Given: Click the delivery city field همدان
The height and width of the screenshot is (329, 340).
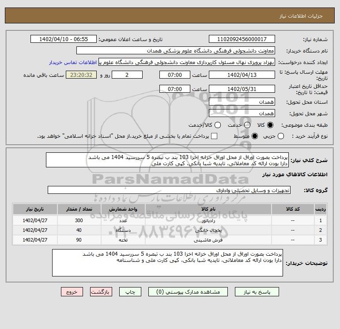Looking at the screenshot, I should 242,113.
